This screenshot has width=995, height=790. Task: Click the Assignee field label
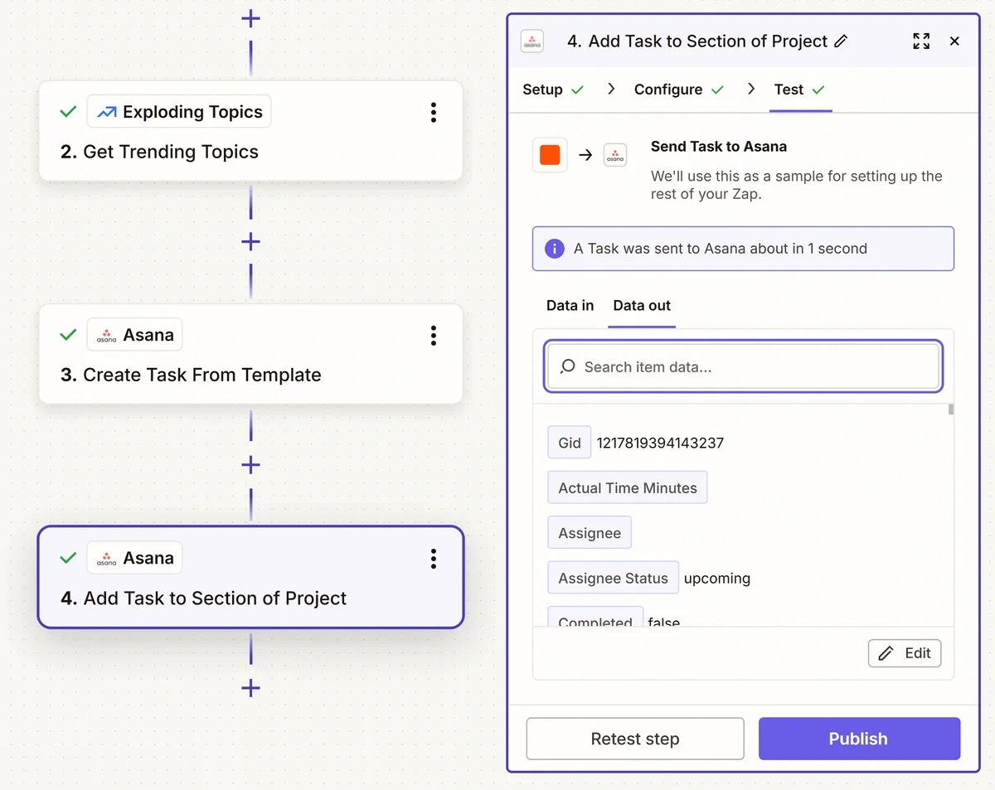[590, 533]
